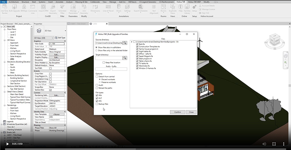The image size is (291, 150).
Task: Uncheck the Steel project.rvt file
Action: pos(137,59)
